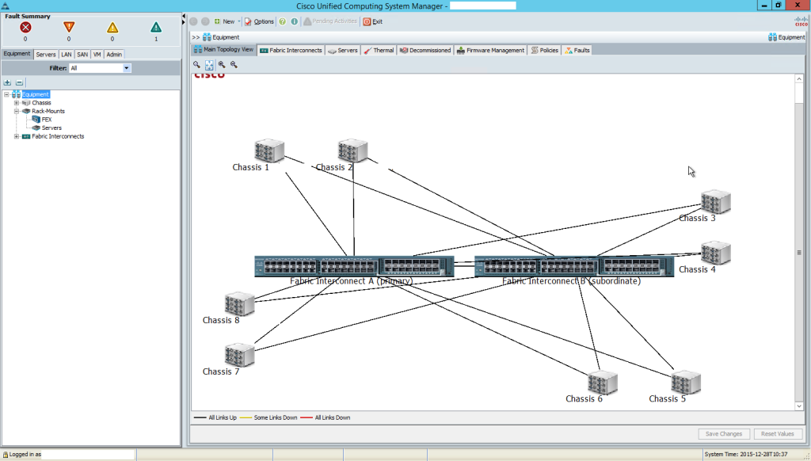Click the Zoom In icon
Viewport: 811px width, 461px height.
coord(222,65)
